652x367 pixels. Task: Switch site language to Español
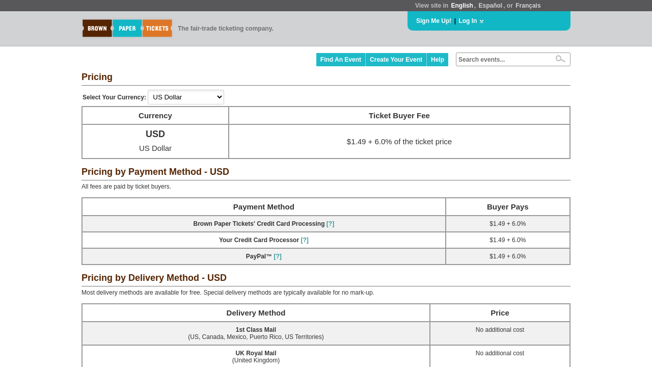click(x=490, y=6)
